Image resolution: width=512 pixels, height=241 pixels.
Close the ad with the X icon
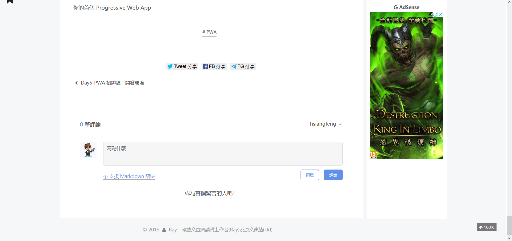[441, 15]
